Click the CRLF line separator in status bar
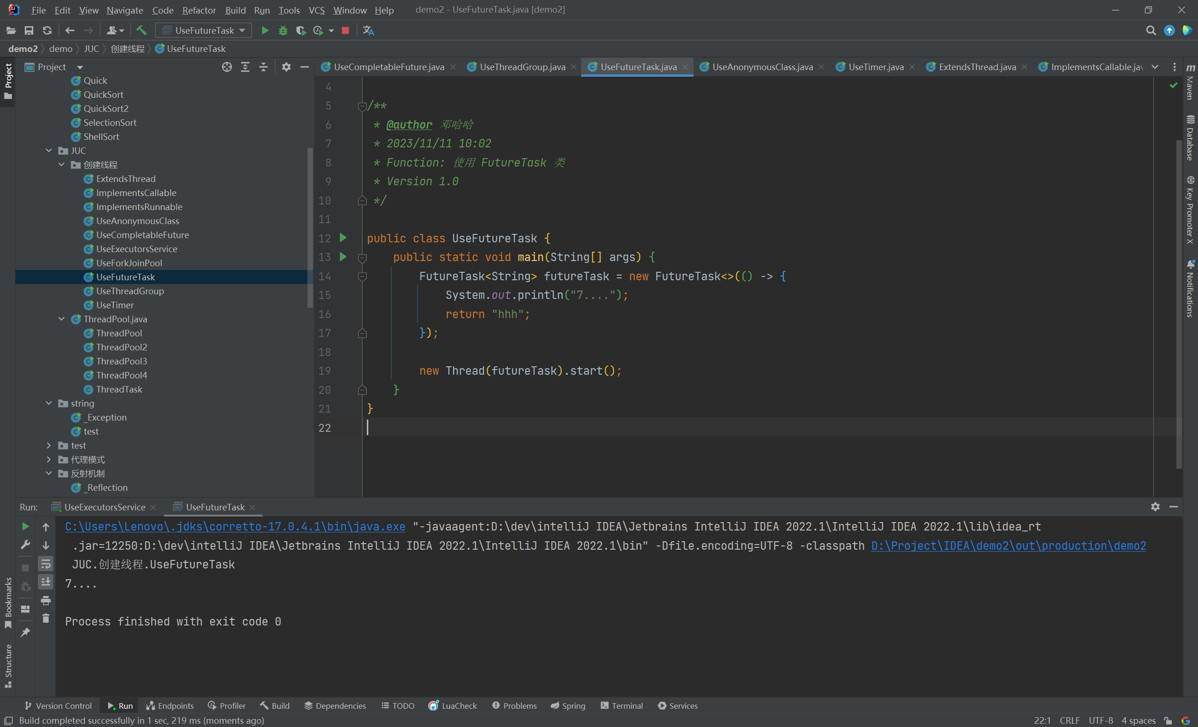The width and height of the screenshot is (1198, 727). [1070, 720]
